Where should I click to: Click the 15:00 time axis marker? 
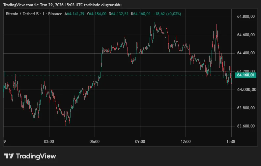(230, 142)
